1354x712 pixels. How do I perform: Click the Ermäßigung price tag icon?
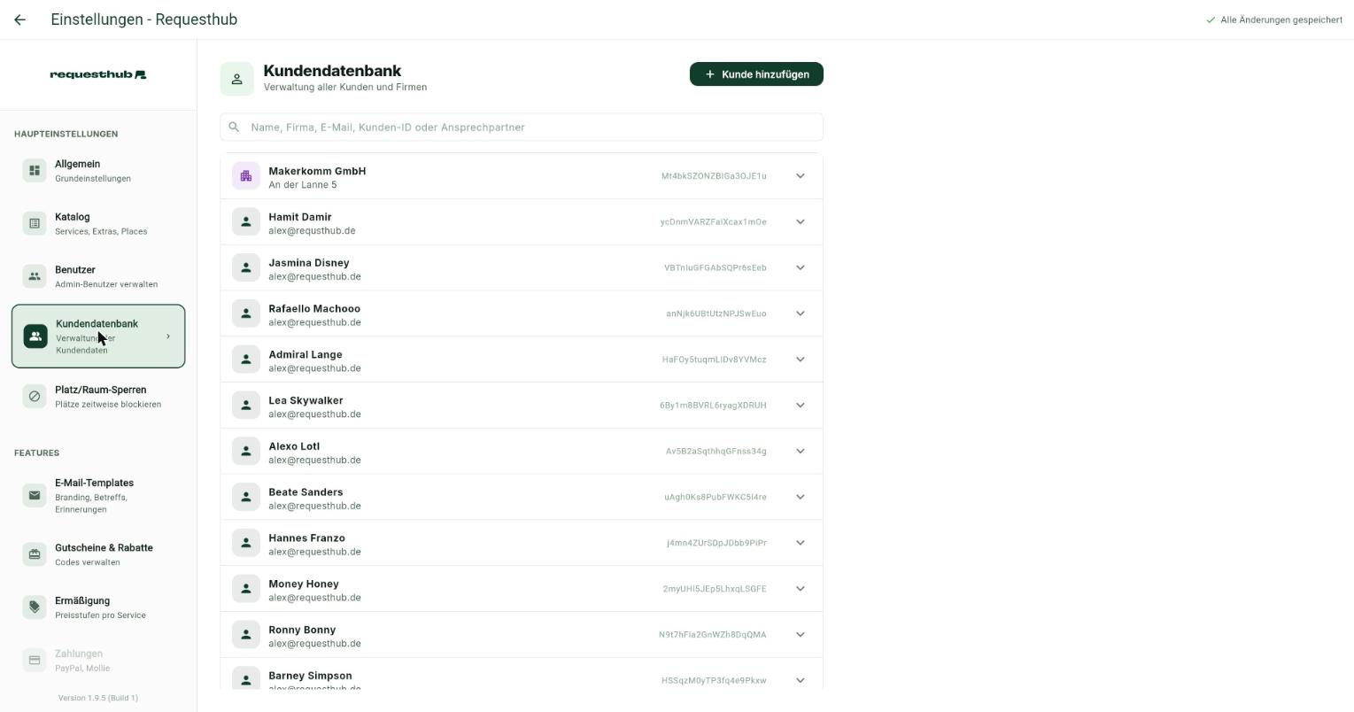coord(35,607)
